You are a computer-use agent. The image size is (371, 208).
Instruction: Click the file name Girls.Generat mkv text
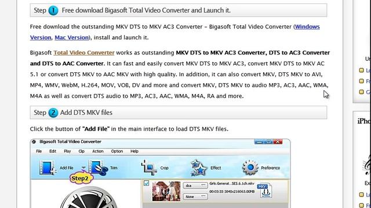pos(232,183)
